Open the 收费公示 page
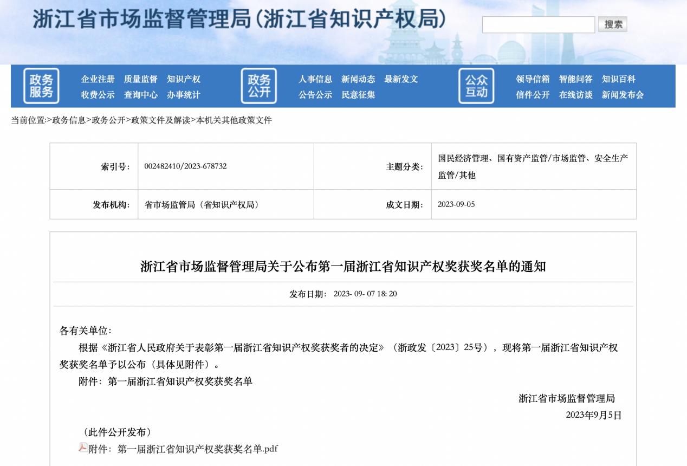Screen dimensions: 687x466 pos(98,95)
